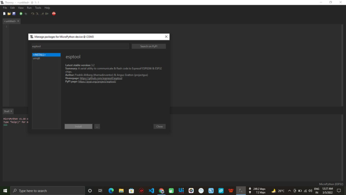Switch to Chrome on the taskbar
The height and width of the screenshot is (195, 346).
coord(161,190)
